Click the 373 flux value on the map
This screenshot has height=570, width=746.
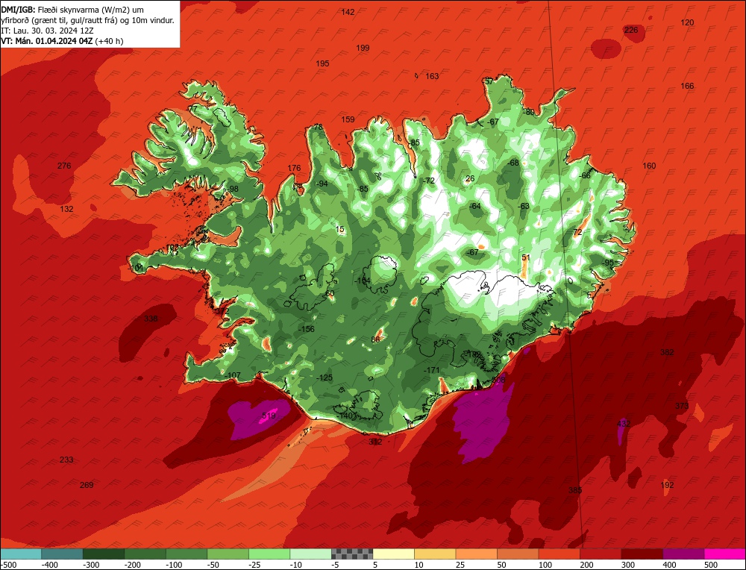click(682, 406)
